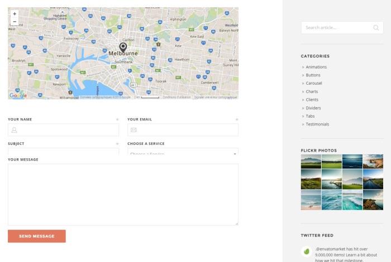Click the envelope icon in the email field

(133, 130)
